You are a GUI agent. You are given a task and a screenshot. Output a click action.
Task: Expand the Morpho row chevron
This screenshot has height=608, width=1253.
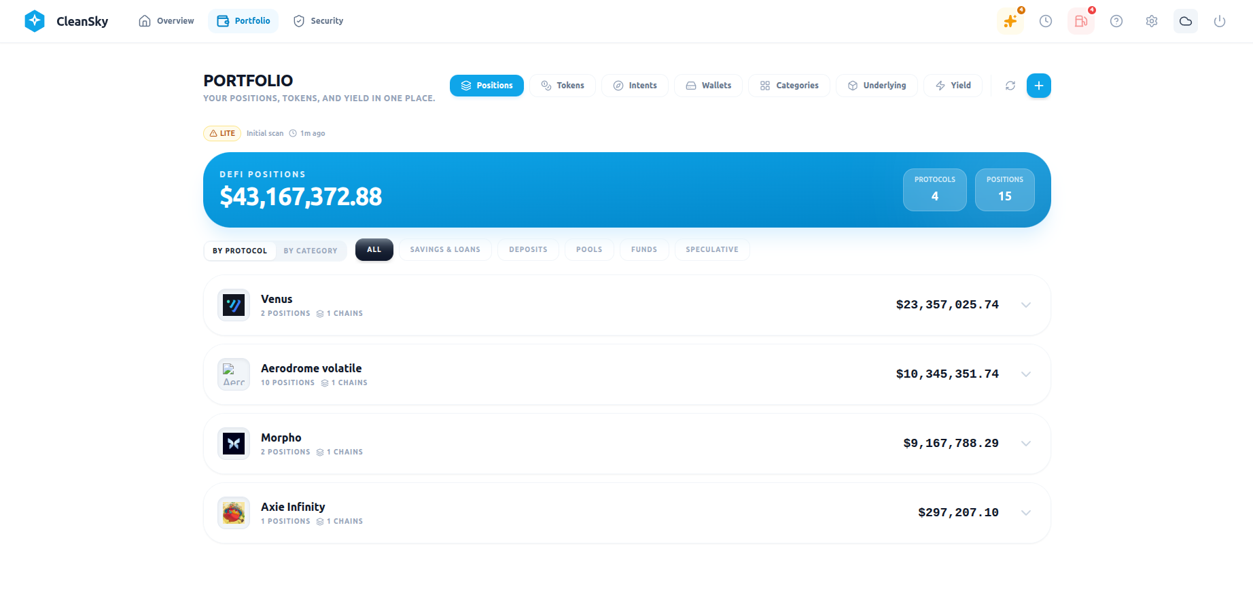pos(1026,444)
